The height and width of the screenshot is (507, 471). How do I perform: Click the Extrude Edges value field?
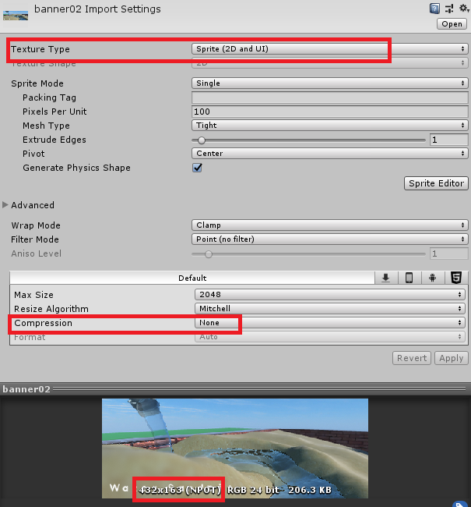pos(448,140)
